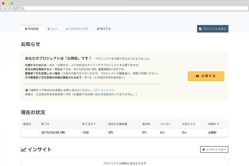
Task: Add a new tab with the plus icon
Action: pyautogui.click(x=22, y=8)
